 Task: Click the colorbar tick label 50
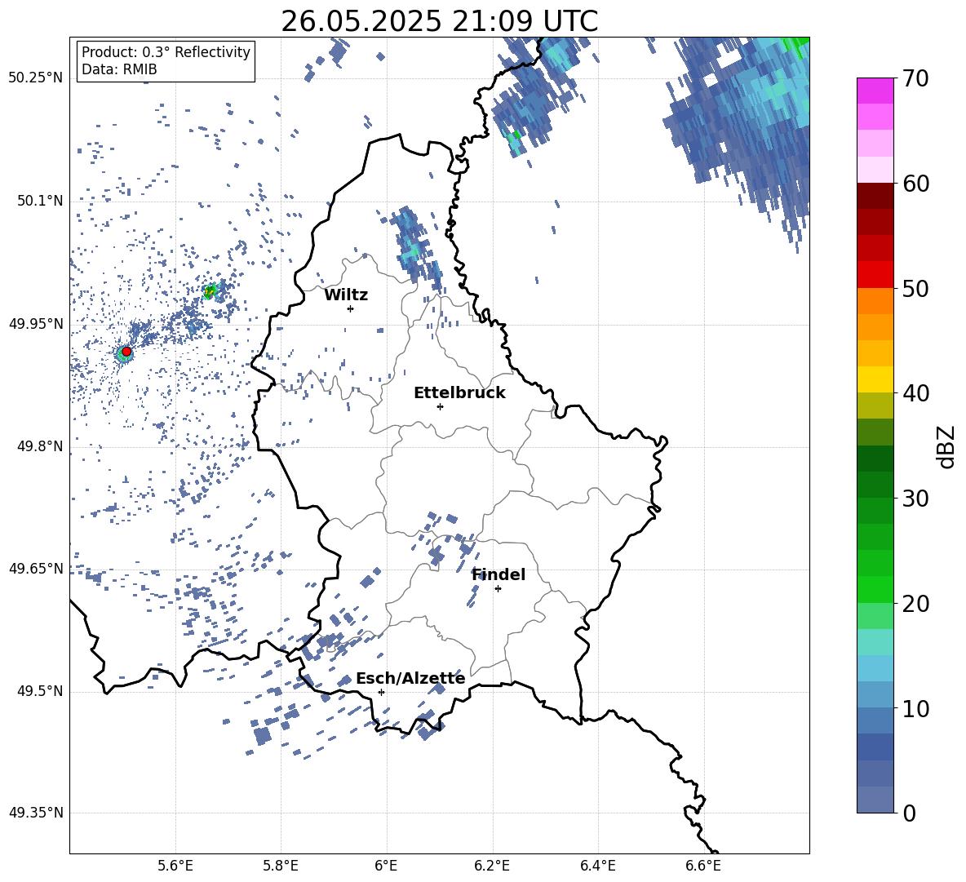[x=915, y=288]
